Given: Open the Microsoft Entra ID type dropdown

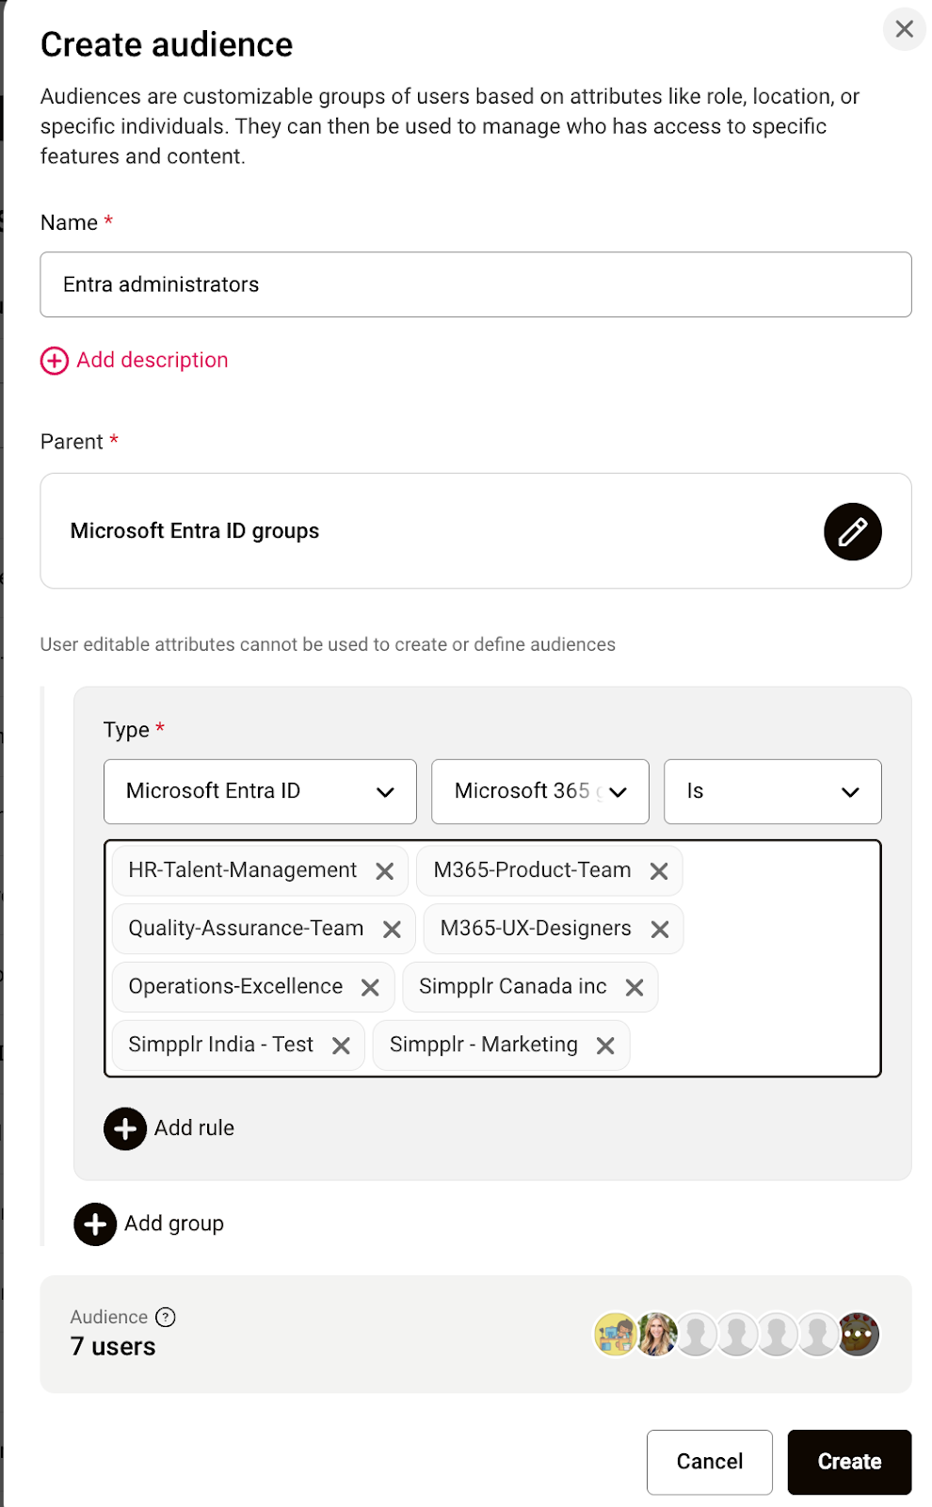Looking at the screenshot, I should tap(260, 792).
